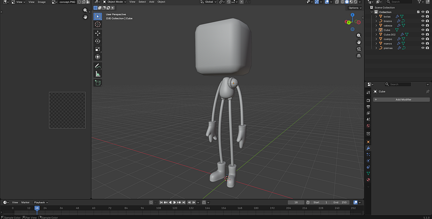432x219 pixels.
Task: Hide the botas object with eye icon
Action: [x=423, y=16]
